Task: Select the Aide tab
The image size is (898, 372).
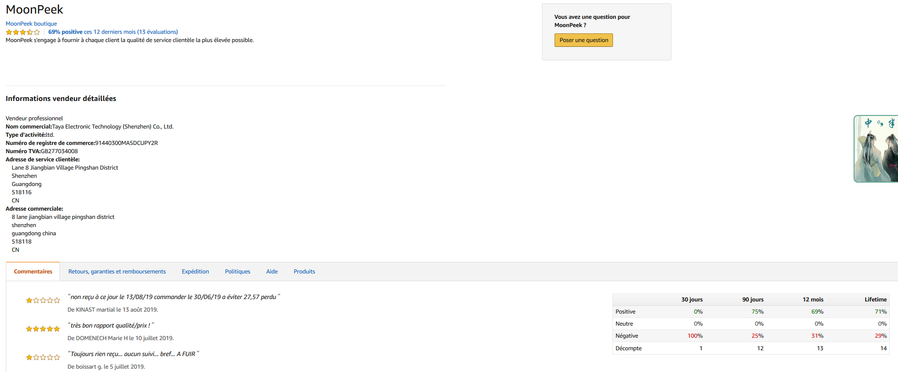Action: pyautogui.click(x=272, y=272)
